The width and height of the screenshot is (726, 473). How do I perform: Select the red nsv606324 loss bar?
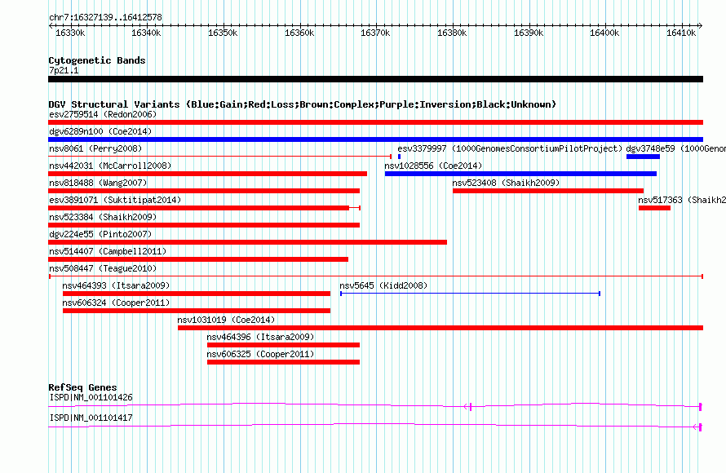coord(197,311)
